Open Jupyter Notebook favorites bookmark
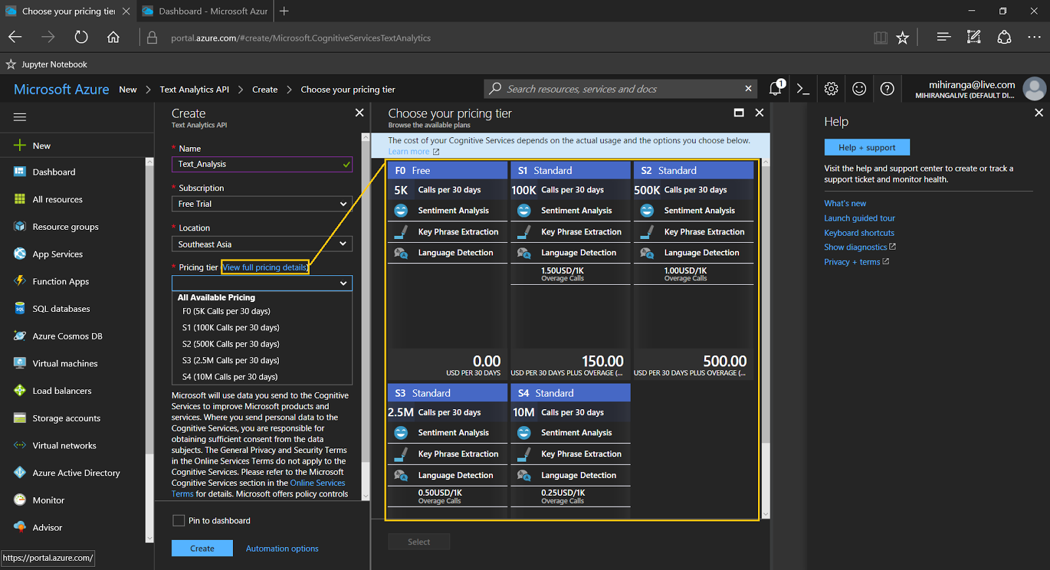 pos(47,64)
